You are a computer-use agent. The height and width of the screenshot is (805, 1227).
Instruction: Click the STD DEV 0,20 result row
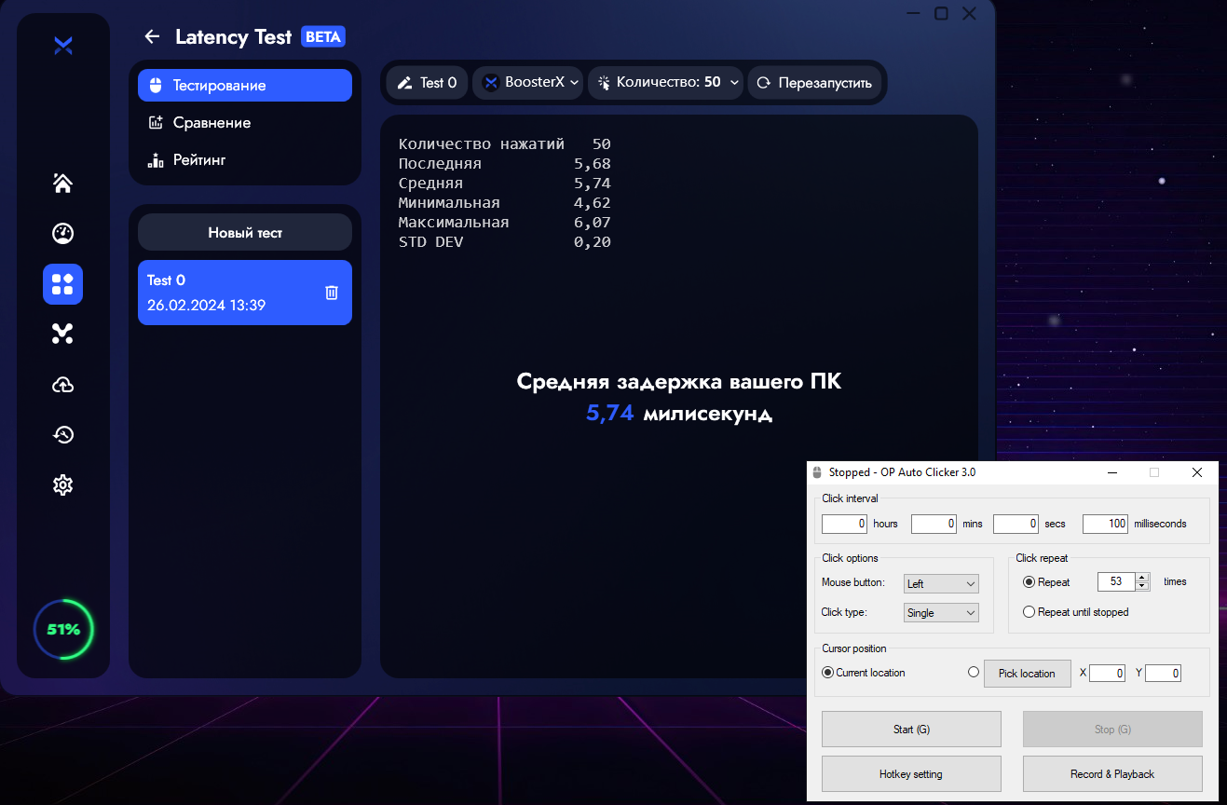(x=504, y=242)
